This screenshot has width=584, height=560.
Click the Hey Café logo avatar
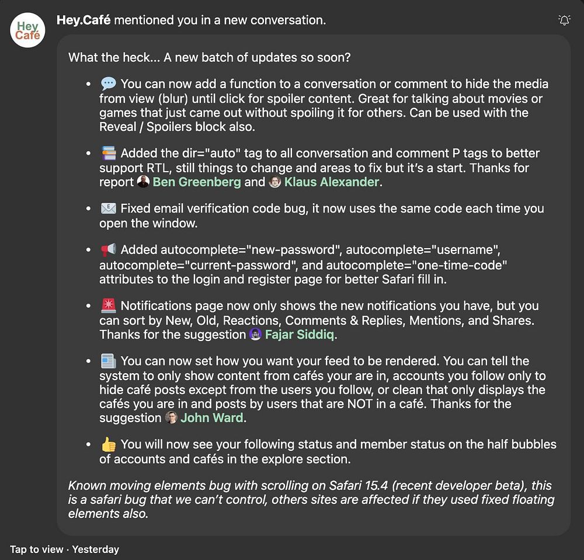[27, 30]
